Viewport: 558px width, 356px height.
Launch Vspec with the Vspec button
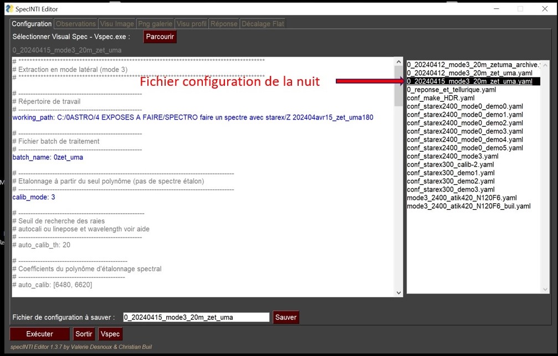pyautogui.click(x=110, y=334)
